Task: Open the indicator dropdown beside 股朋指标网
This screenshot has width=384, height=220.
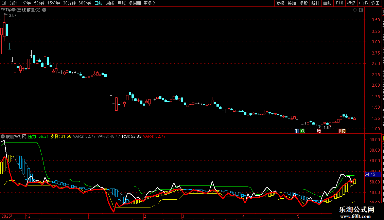Action: (3, 136)
